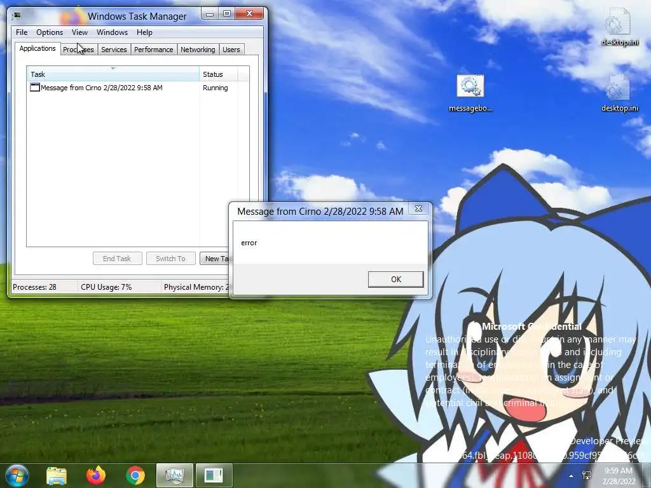651x488 pixels.
Task: Switch to the Performance tab
Action: [x=154, y=50]
